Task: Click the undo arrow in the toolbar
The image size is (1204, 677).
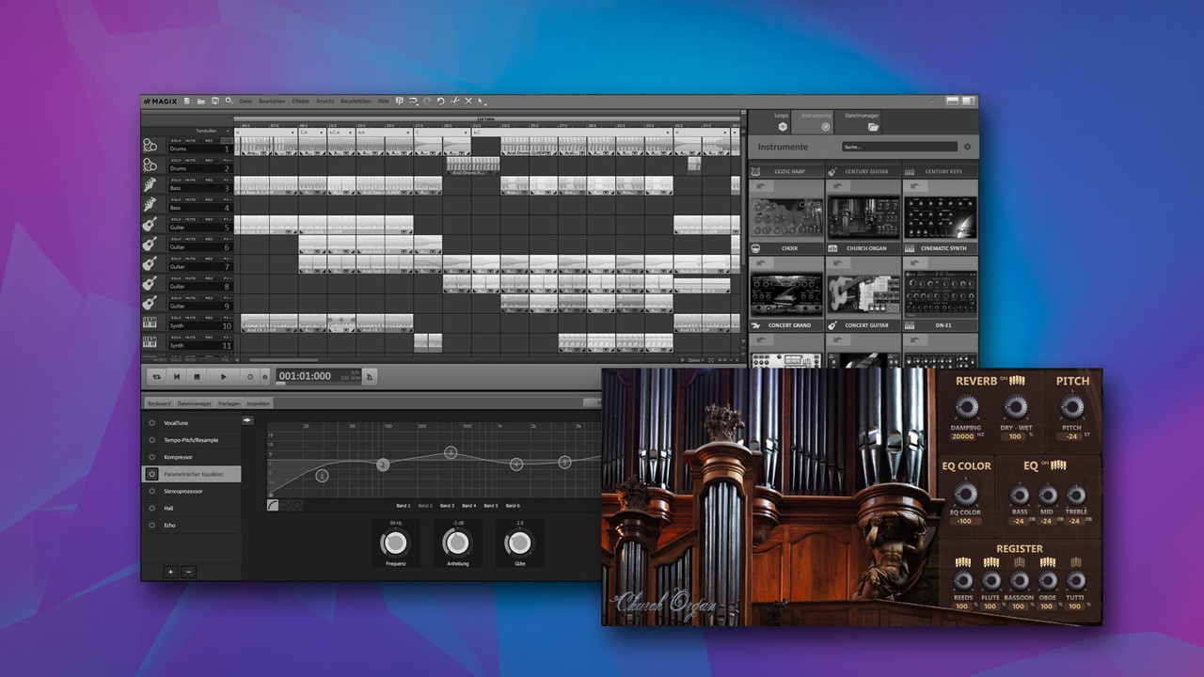Action: (x=440, y=101)
